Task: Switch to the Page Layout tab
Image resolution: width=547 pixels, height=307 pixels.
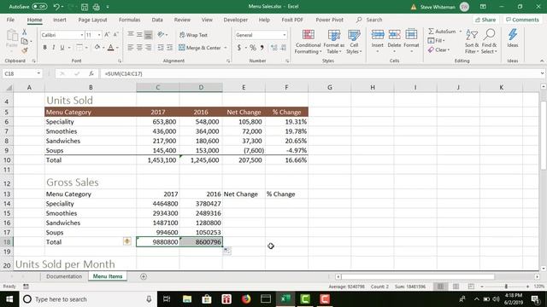Action: [92, 20]
